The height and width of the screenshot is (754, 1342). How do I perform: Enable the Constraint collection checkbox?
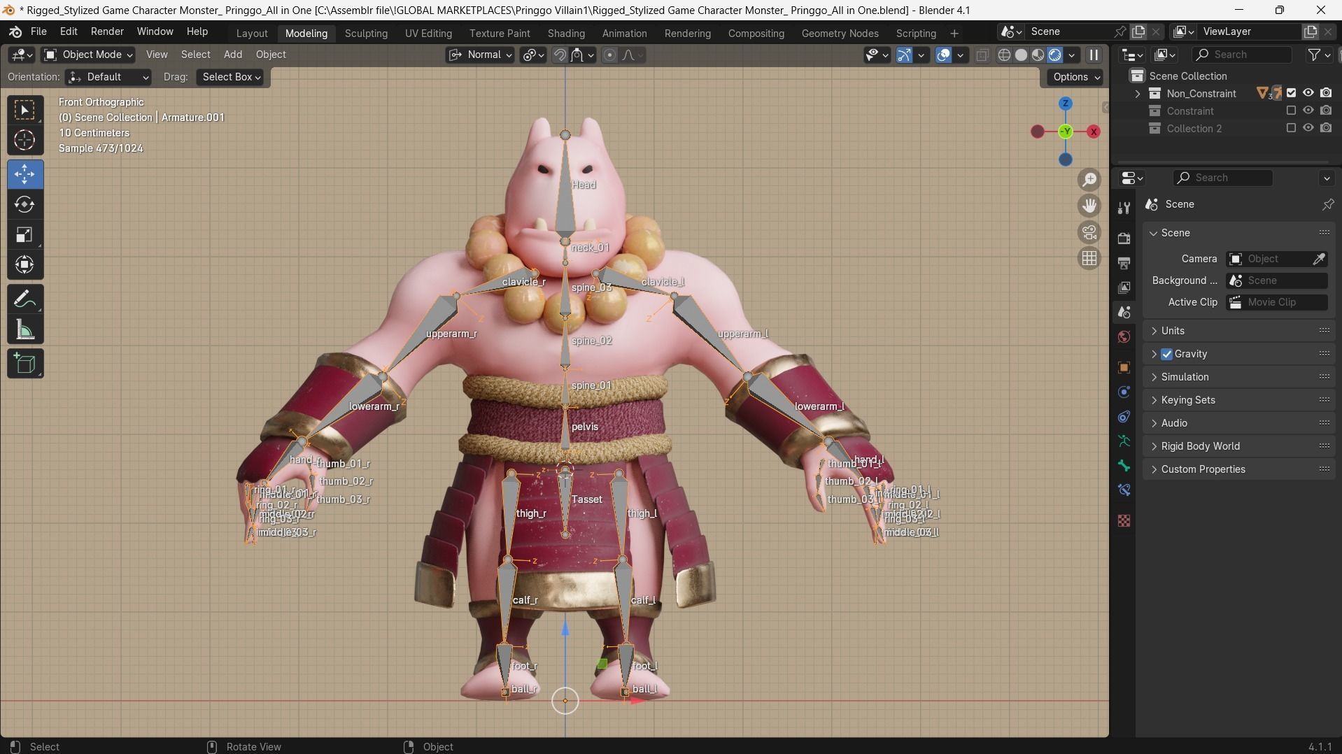point(1292,111)
